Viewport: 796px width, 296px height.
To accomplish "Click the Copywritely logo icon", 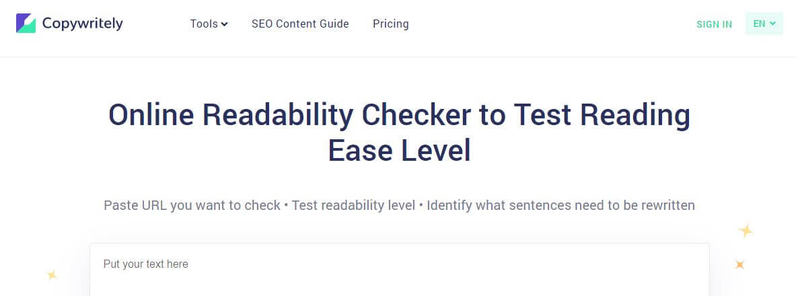I will coord(26,24).
